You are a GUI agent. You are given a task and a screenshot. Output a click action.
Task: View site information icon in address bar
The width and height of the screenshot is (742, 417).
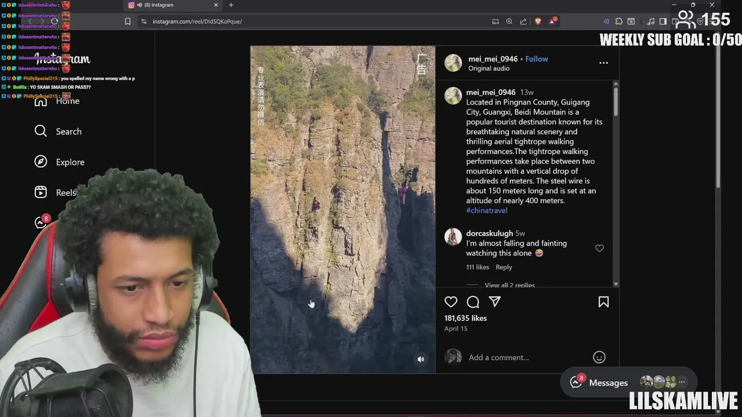coord(144,21)
